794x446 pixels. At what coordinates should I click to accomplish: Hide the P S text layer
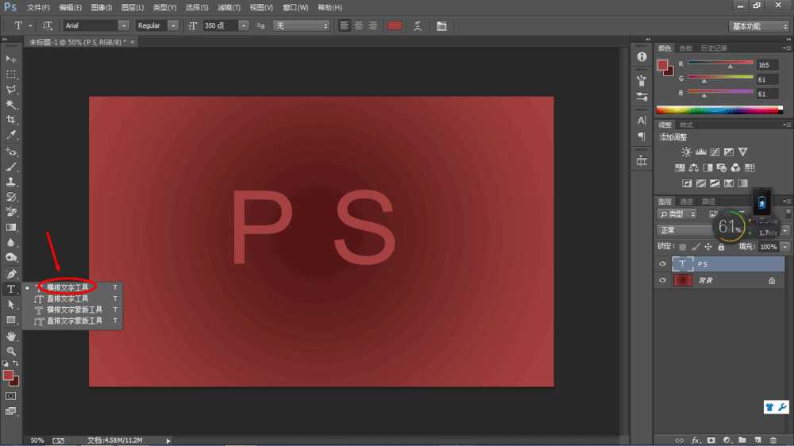663,264
